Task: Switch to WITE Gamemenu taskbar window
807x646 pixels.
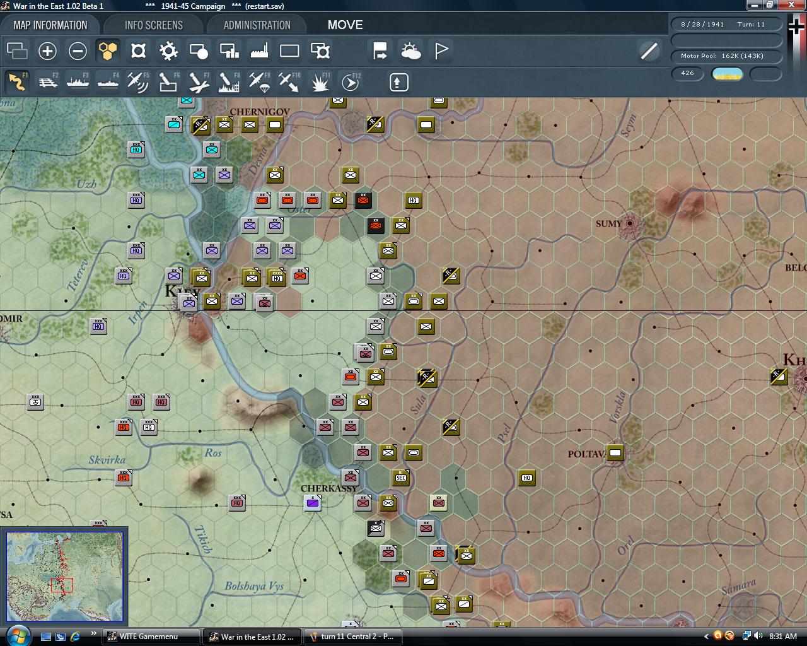Action: tap(151, 637)
